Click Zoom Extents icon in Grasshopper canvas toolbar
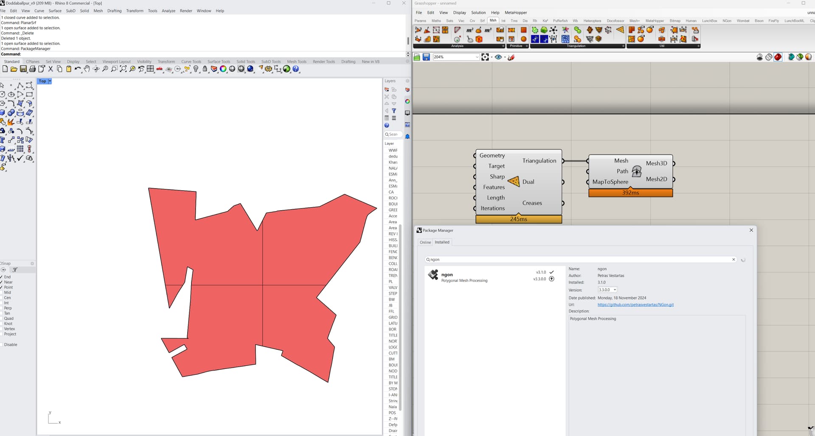This screenshot has width=815, height=436. click(x=485, y=57)
